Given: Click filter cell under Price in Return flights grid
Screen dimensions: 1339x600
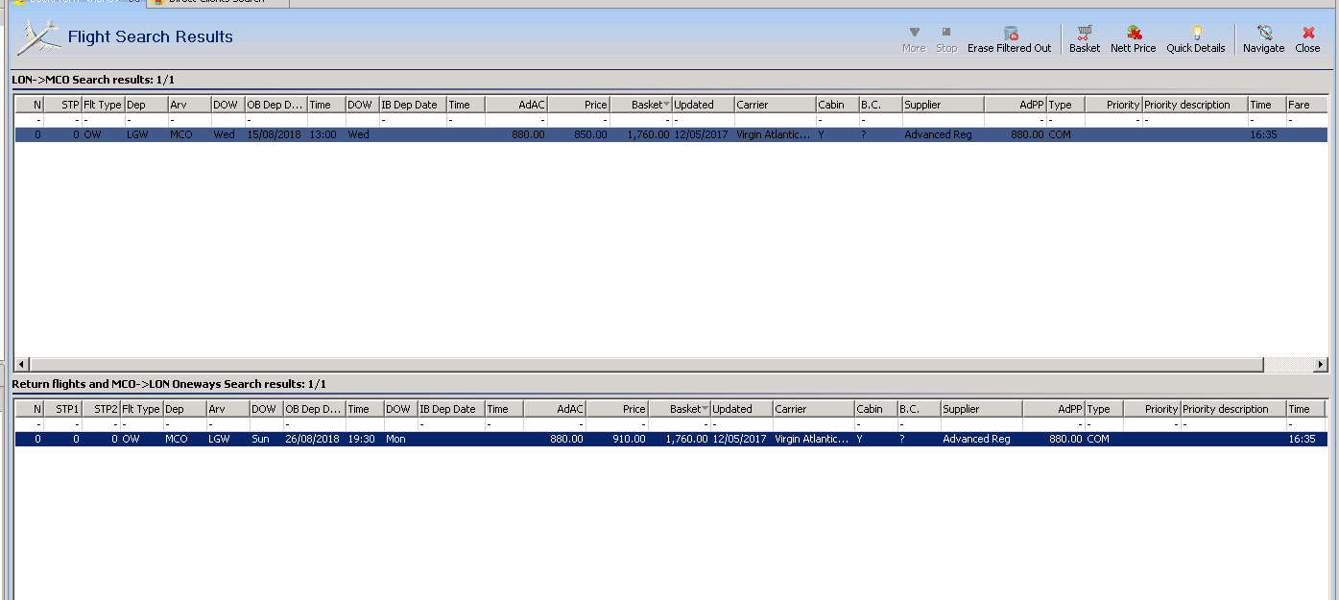Looking at the screenshot, I should point(616,424).
